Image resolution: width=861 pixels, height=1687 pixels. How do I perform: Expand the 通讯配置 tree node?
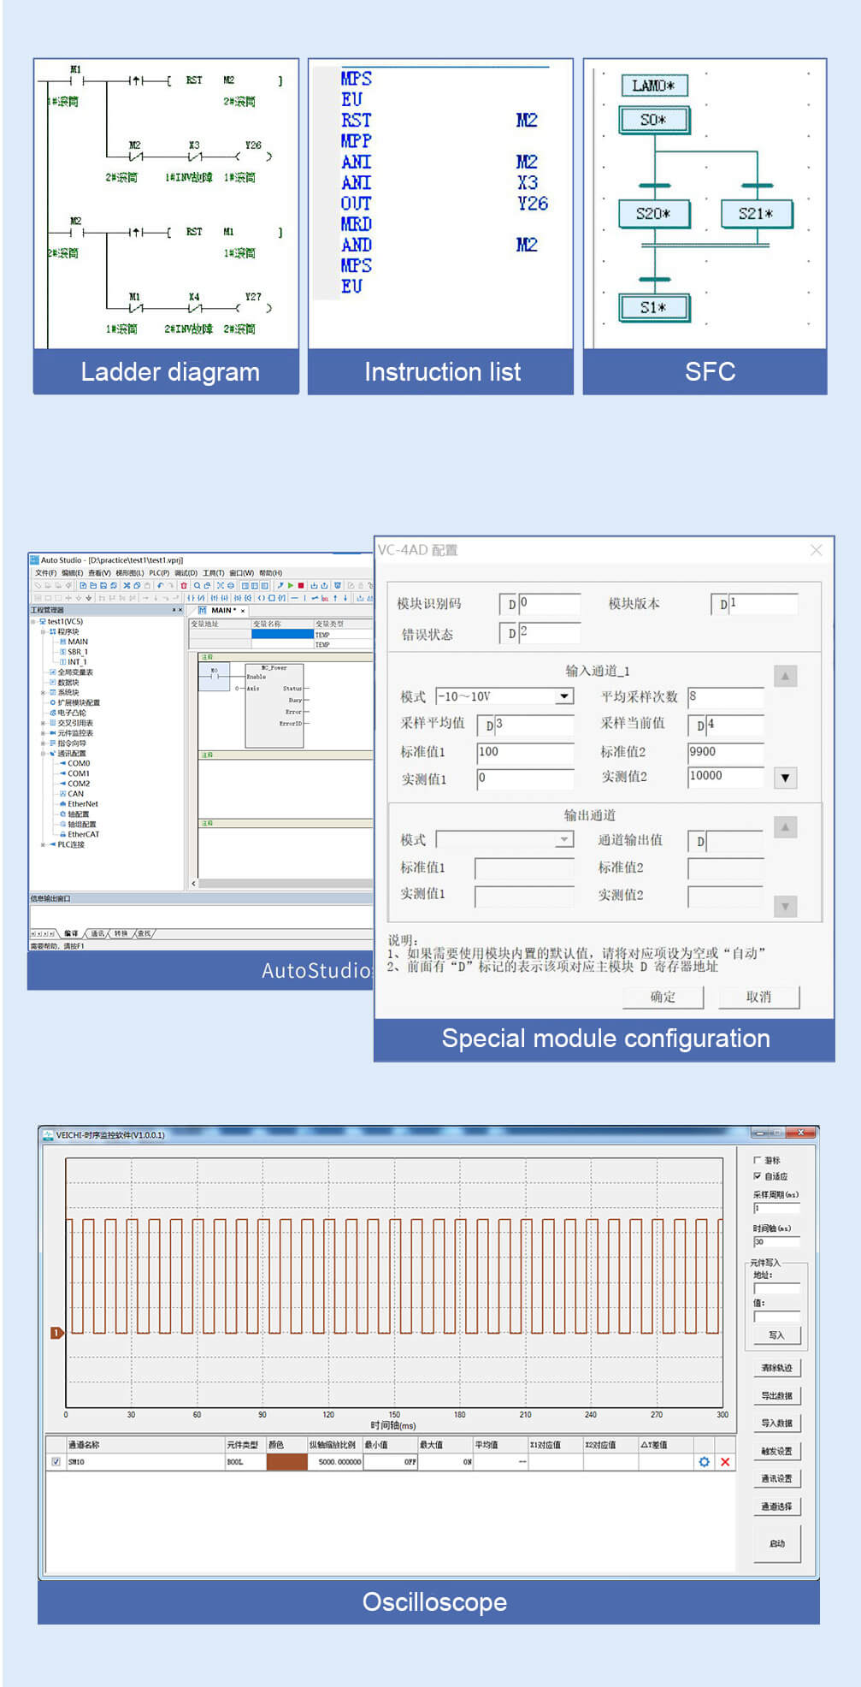pos(43,754)
